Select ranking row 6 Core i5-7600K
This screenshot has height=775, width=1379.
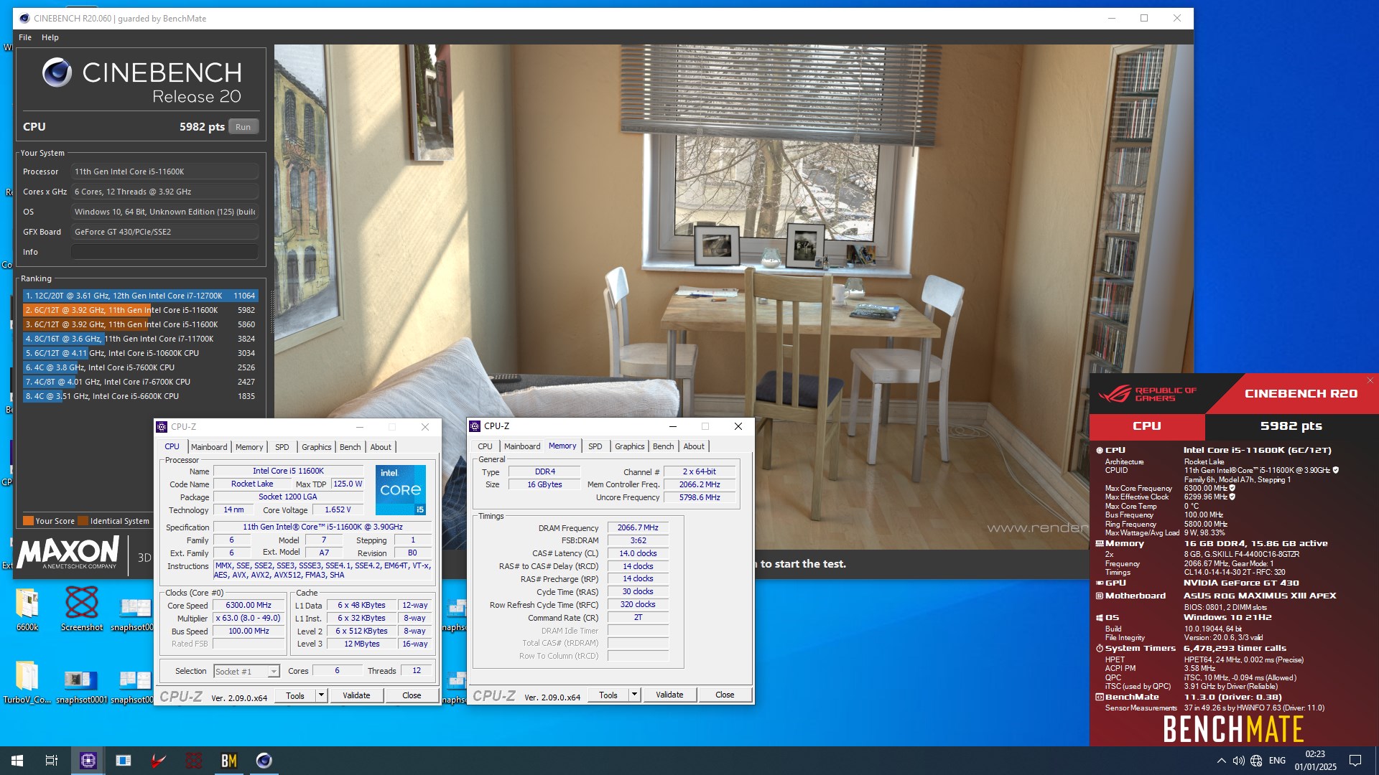click(140, 367)
